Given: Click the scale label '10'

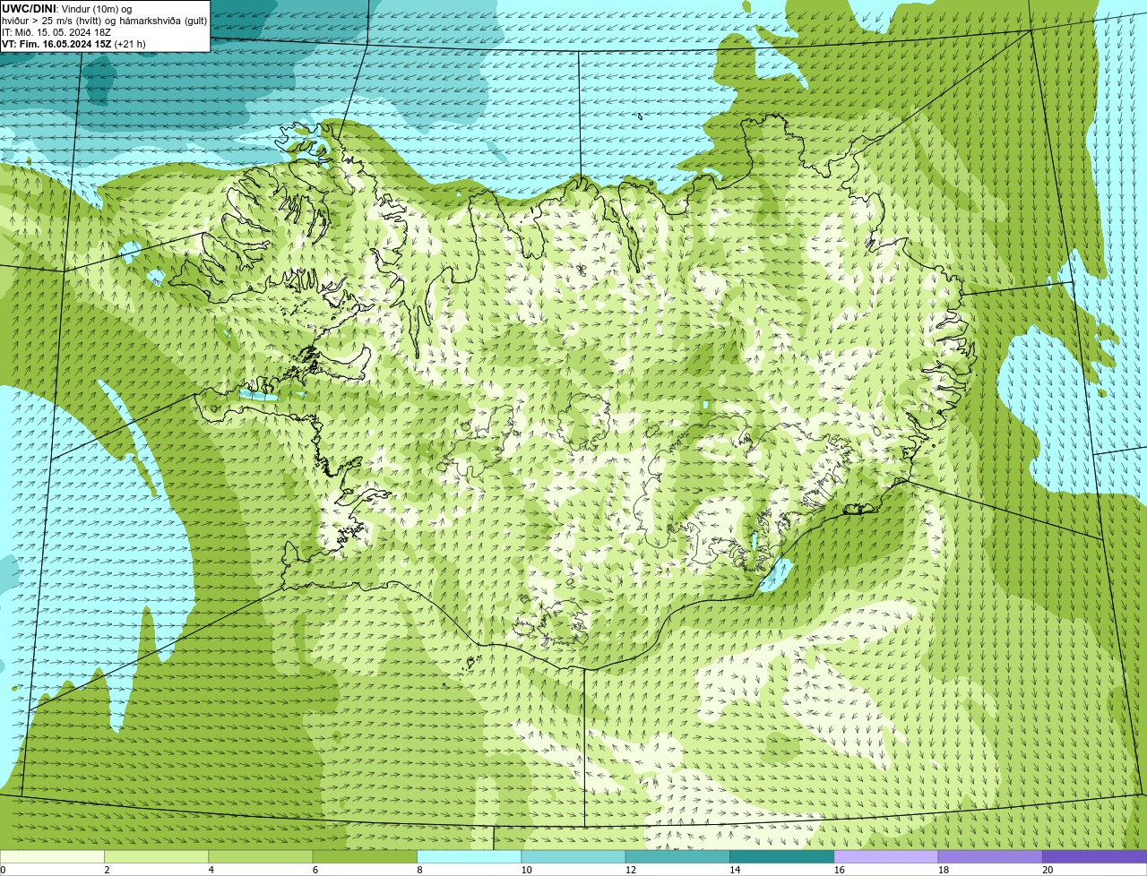Looking at the screenshot, I should [527, 870].
